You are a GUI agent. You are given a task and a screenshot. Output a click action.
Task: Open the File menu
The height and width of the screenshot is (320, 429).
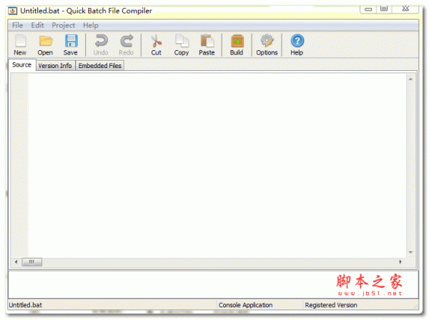pos(17,26)
